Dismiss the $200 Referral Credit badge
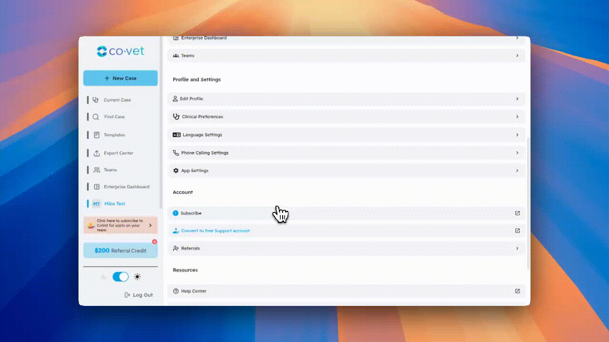The image size is (609, 342). coord(155,242)
